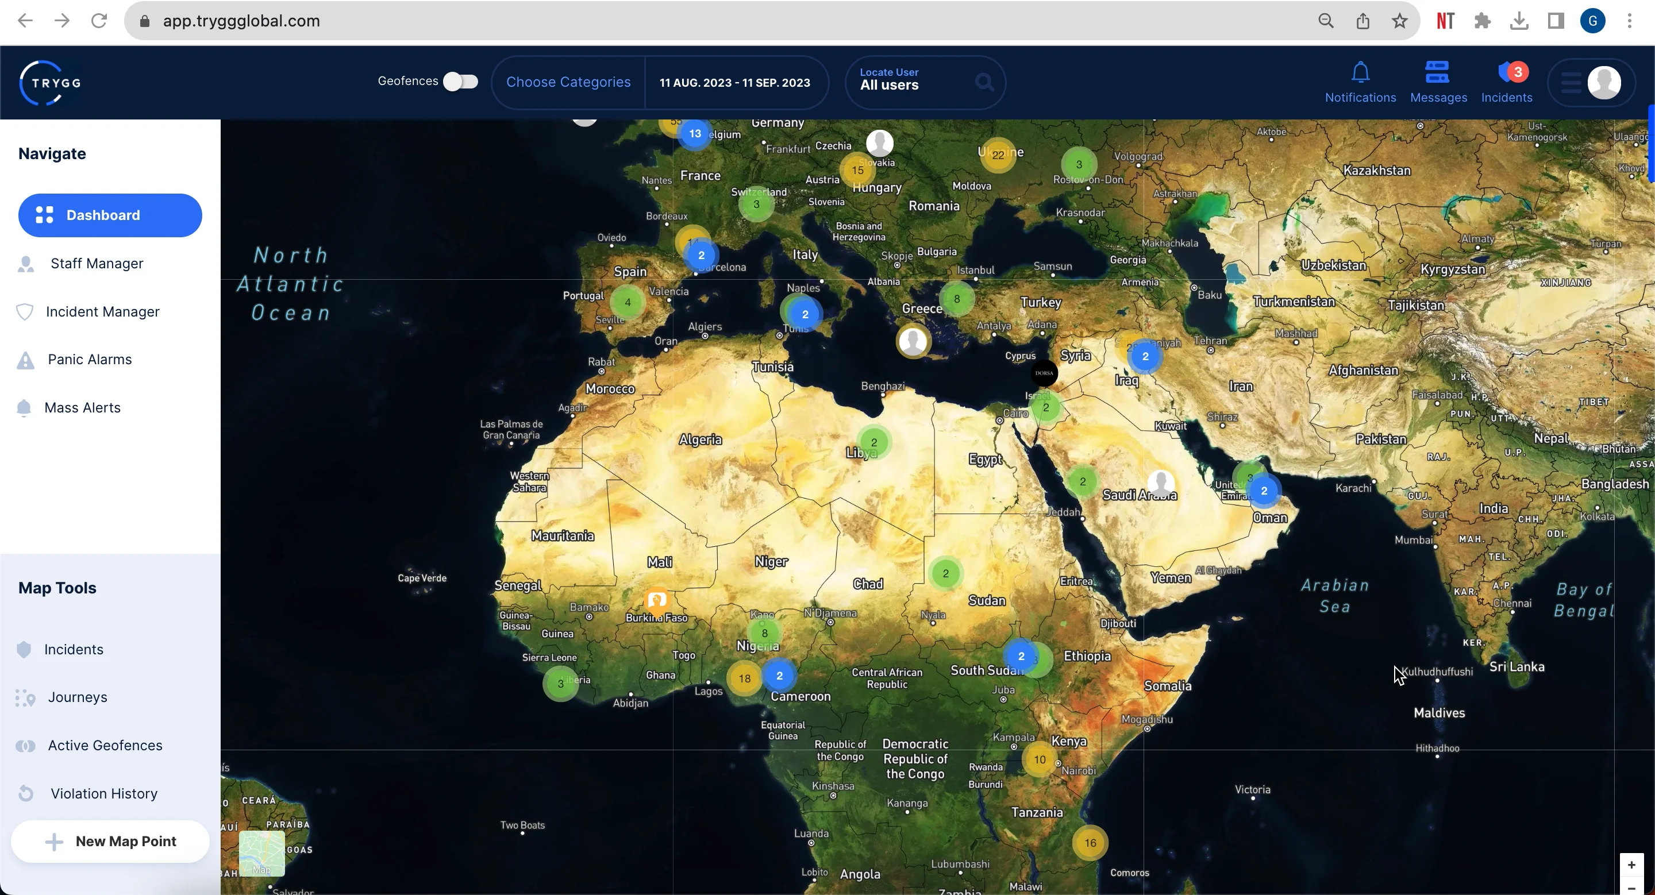Click the TRYGG logo

pos(49,82)
